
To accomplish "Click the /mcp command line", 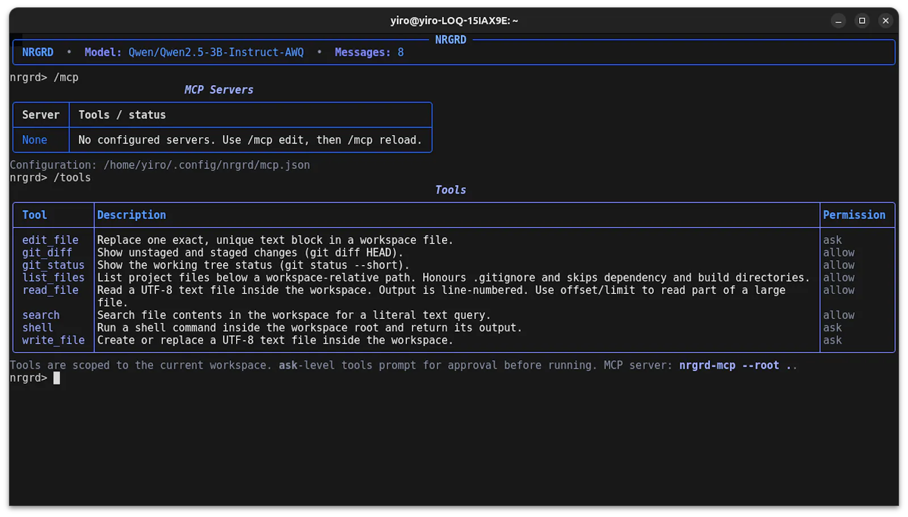I will click(x=44, y=77).
